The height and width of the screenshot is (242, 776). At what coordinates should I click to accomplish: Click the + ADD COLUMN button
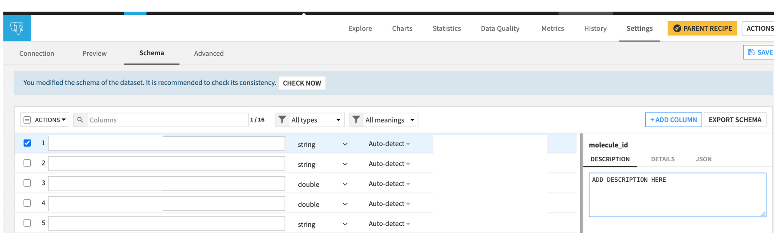(673, 120)
